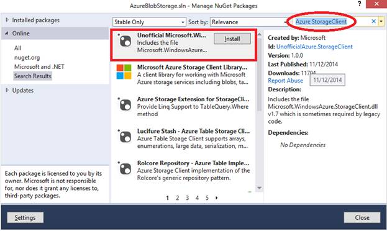387x231 pixels.
Task: Click the results list scroll down arrow
Action: pyautogui.click(x=259, y=188)
